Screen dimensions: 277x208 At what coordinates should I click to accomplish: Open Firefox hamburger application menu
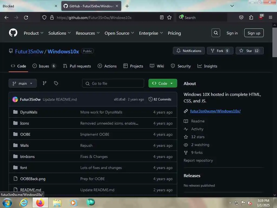[x=271, y=17]
